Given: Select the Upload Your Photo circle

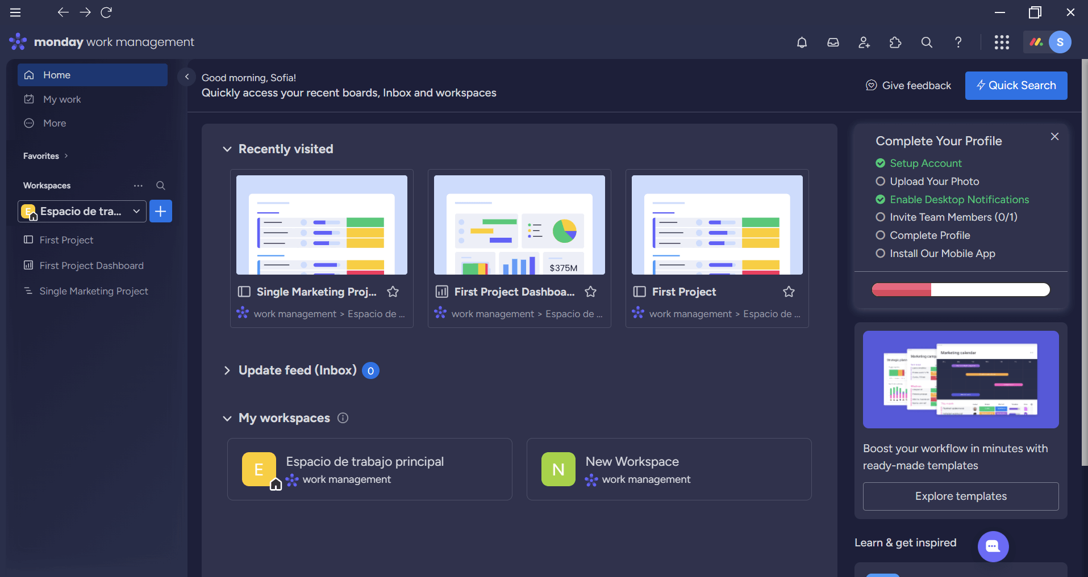Looking at the screenshot, I should point(880,182).
